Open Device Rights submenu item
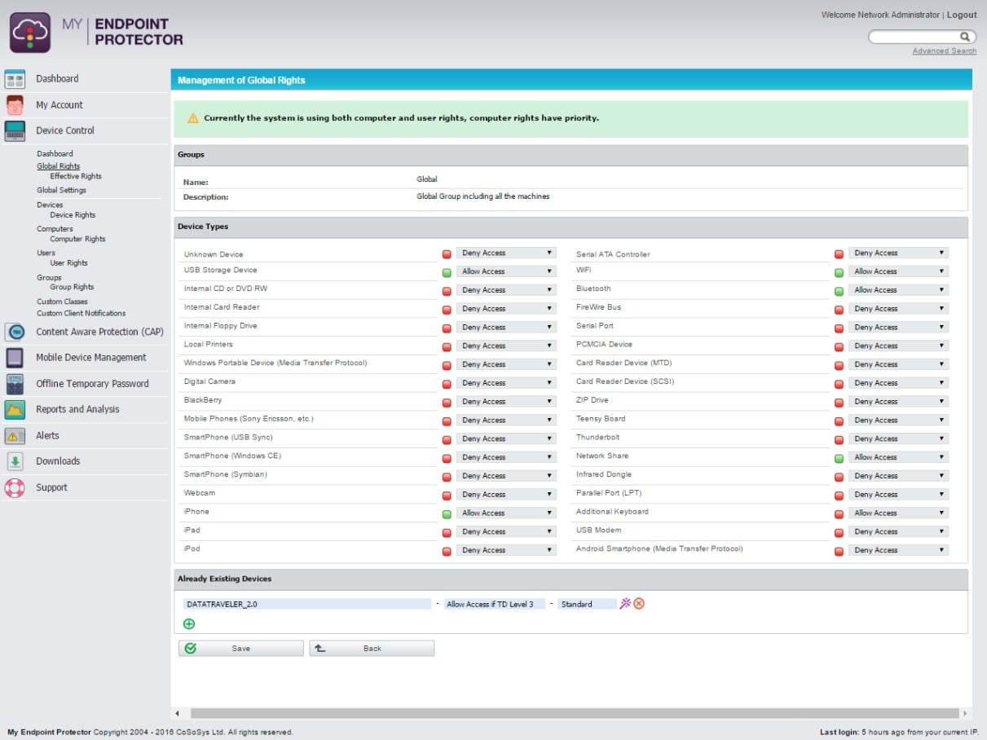Screen dimensions: 987x740 click(73, 215)
